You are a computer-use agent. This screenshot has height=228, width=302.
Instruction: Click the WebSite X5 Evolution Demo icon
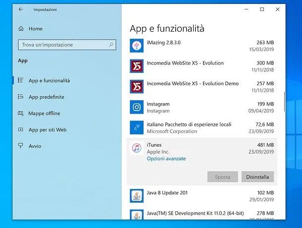click(137, 87)
